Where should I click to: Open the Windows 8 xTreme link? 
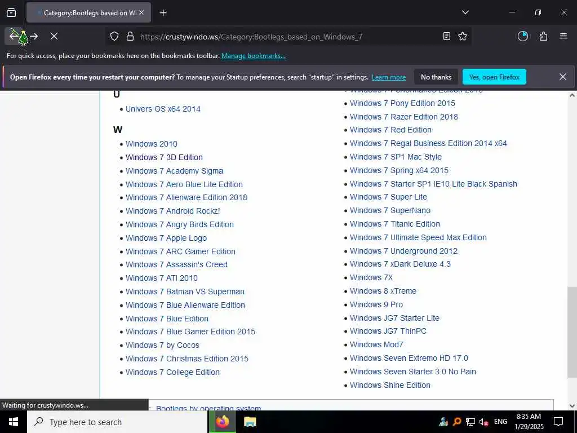coord(383,291)
